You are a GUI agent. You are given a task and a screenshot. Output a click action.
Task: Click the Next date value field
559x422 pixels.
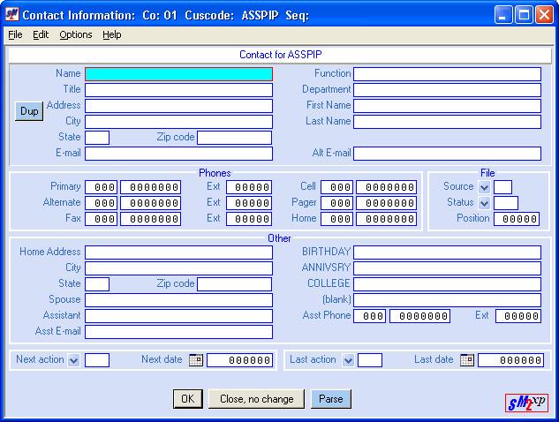point(240,360)
